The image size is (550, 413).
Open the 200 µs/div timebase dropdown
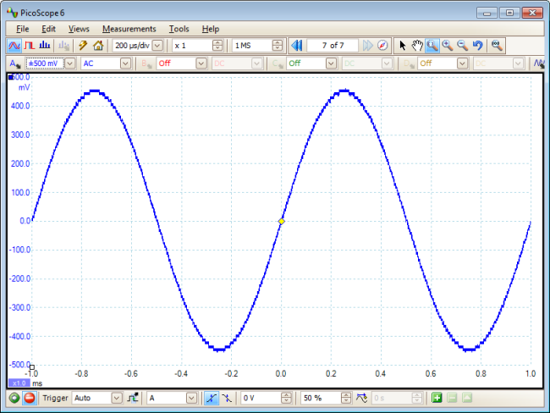(159, 45)
